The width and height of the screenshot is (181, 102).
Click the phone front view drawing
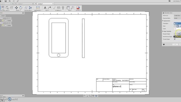[59, 38]
